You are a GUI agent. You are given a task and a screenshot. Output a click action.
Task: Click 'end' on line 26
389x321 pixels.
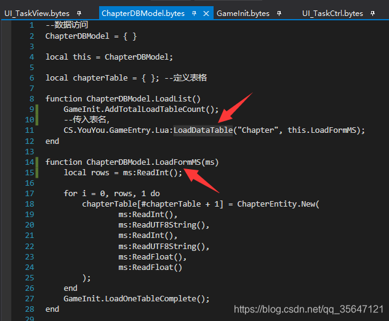click(70, 288)
